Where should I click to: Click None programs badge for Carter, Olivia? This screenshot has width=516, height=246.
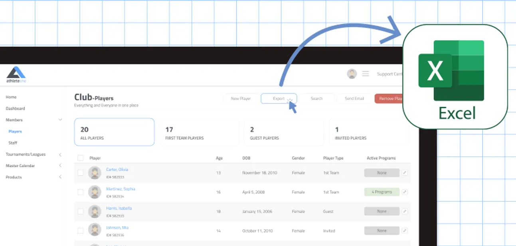coord(382,173)
